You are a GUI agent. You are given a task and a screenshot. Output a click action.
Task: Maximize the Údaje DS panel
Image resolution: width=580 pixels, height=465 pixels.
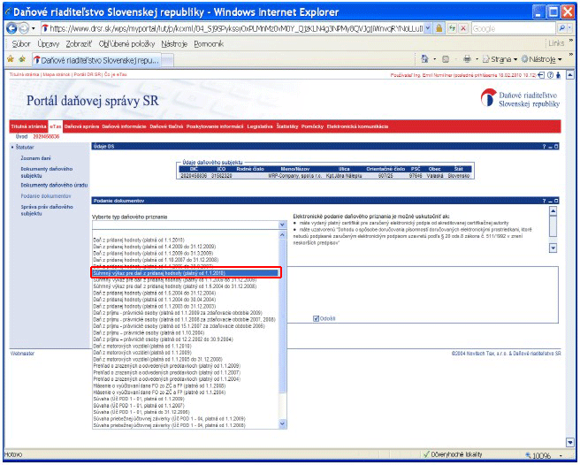556,147
